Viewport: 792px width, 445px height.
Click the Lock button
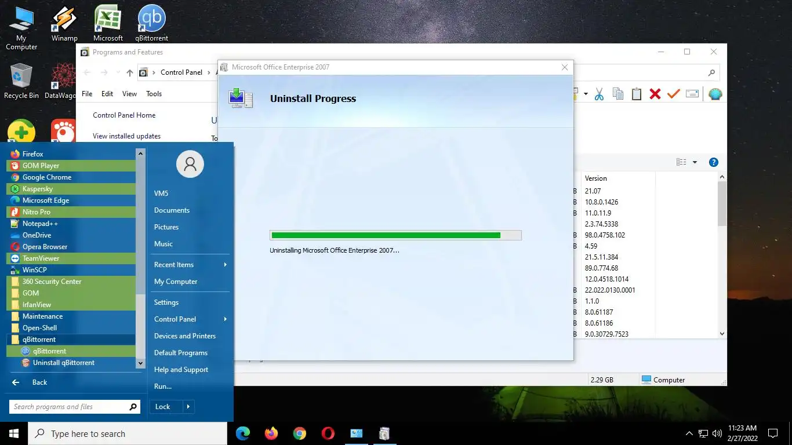tap(166, 407)
